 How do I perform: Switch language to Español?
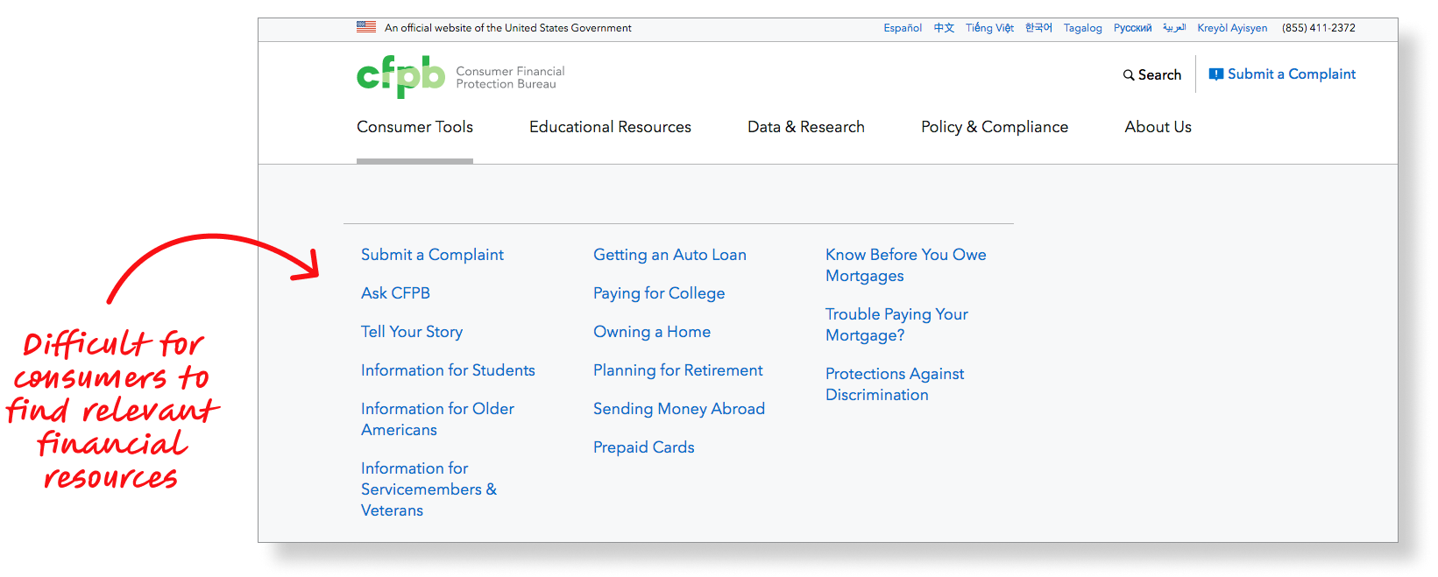[x=903, y=28]
